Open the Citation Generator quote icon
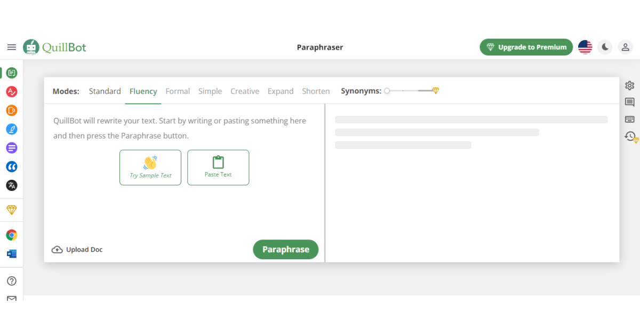Screen dimensions: 640x336 point(12,166)
